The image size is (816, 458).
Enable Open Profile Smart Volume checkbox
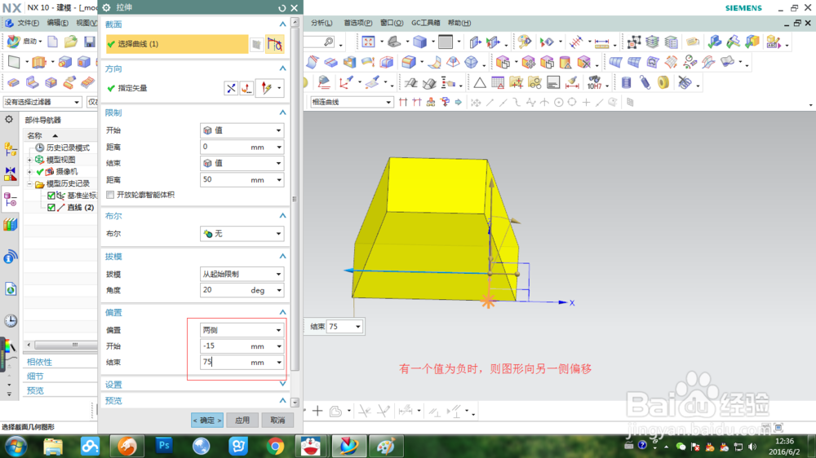click(x=110, y=195)
